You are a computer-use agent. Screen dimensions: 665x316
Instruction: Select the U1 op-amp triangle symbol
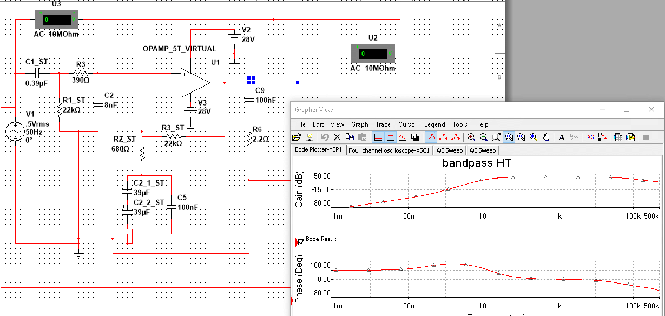pos(195,83)
